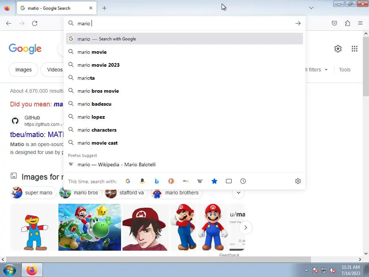The width and height of the screenshot is (369, 277).
Task: Choose 'mario movie 2023' suggestion
Action: (184, 65)
